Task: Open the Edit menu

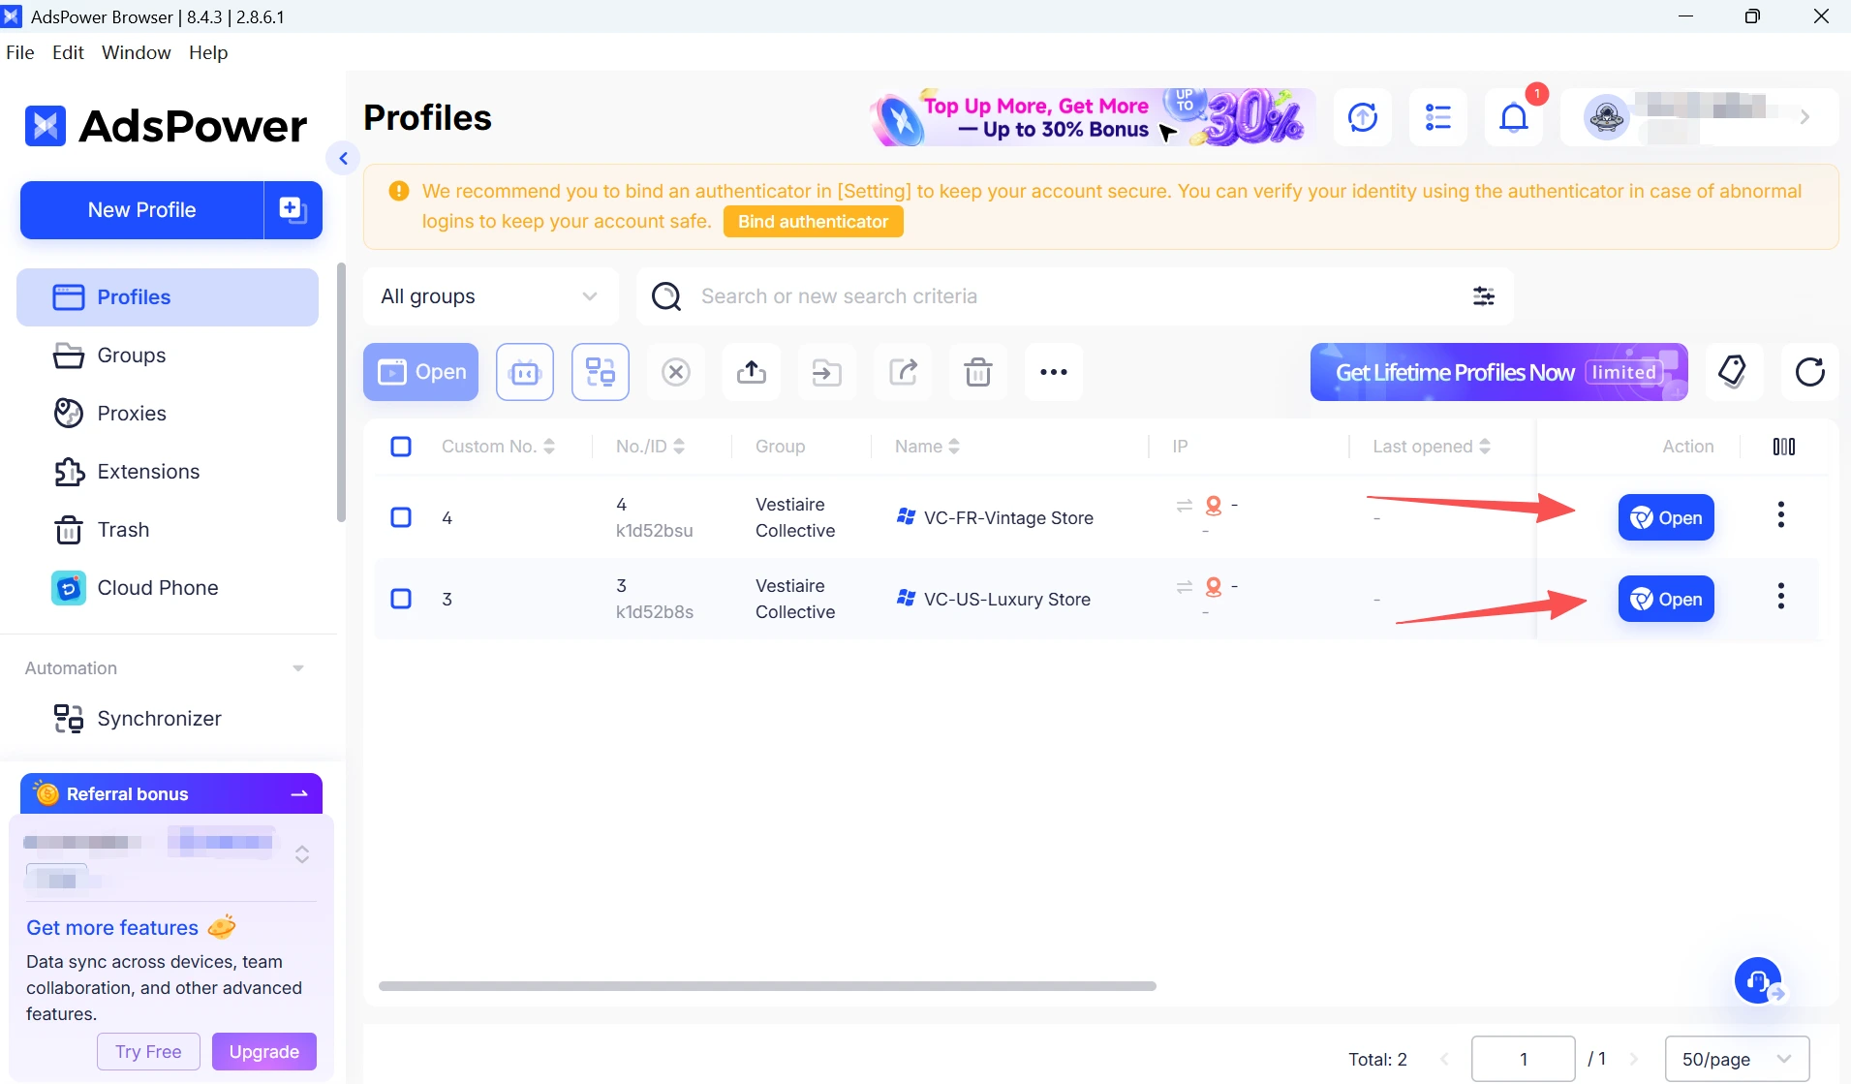Action: pos(68,52)
